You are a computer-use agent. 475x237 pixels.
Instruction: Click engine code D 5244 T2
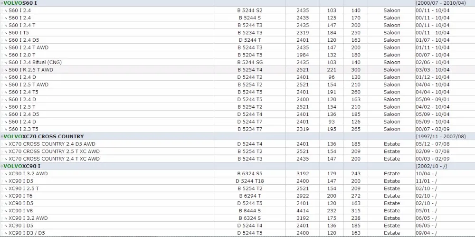[250, 77]
